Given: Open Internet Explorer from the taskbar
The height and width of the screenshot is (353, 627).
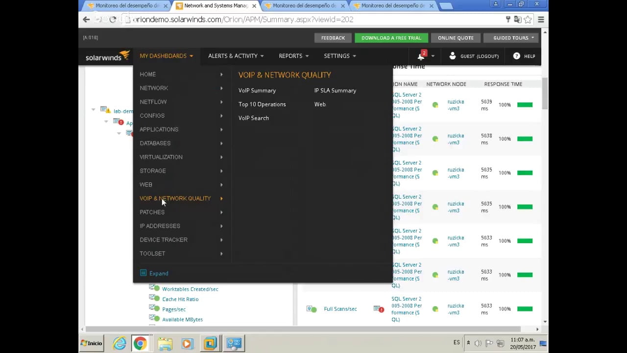Looking at the screenshot, I should 120,343.
